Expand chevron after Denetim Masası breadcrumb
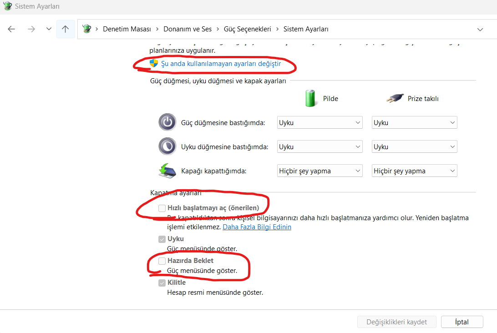The width and height of the screenshot is (497, 333). [157, 29]
